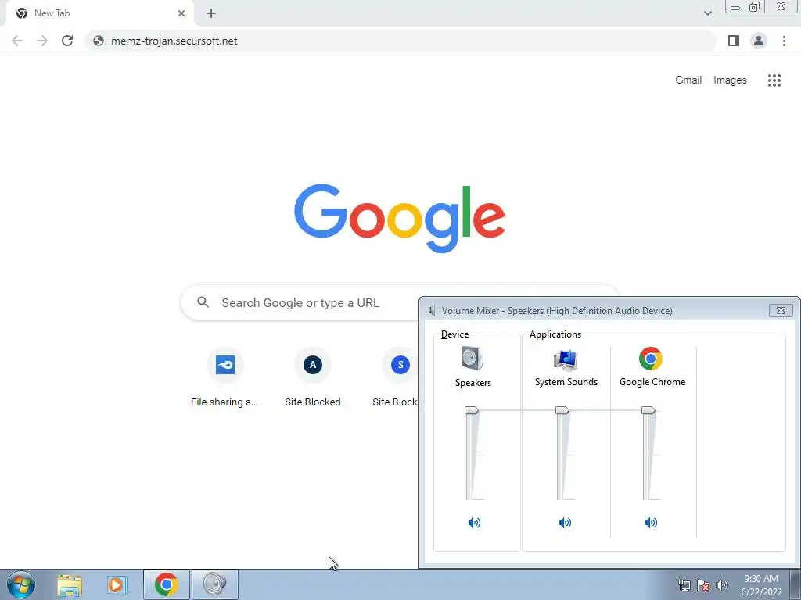This screenshot has width=801, height=600.
Task: Click the tray speaker volume icon
Action: tap(722, 585)
